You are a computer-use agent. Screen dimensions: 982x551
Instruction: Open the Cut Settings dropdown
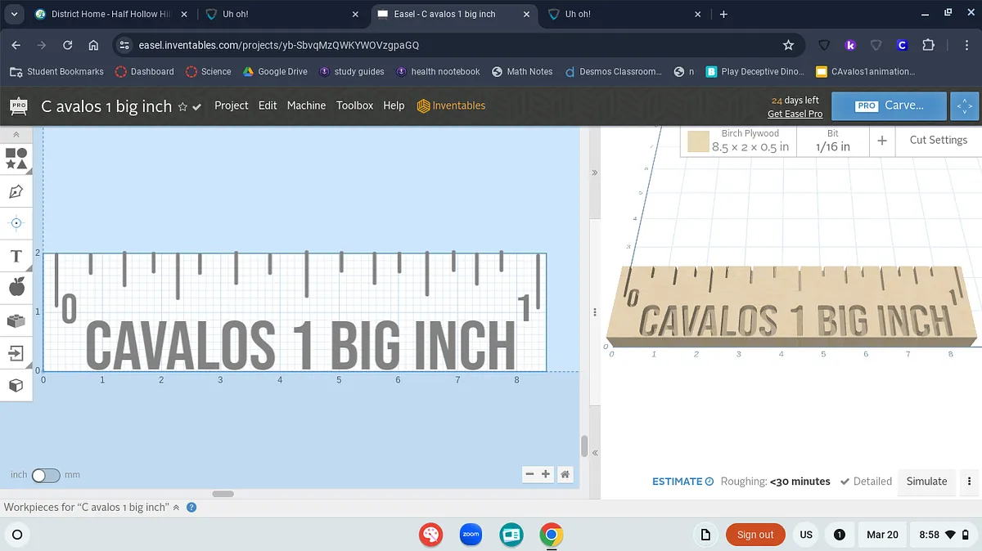[938, 141]
